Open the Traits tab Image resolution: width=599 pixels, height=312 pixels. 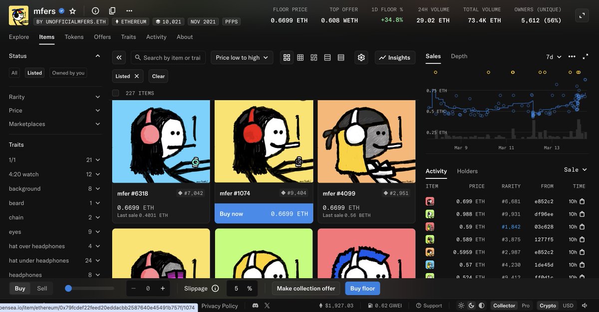coord(128,37)
